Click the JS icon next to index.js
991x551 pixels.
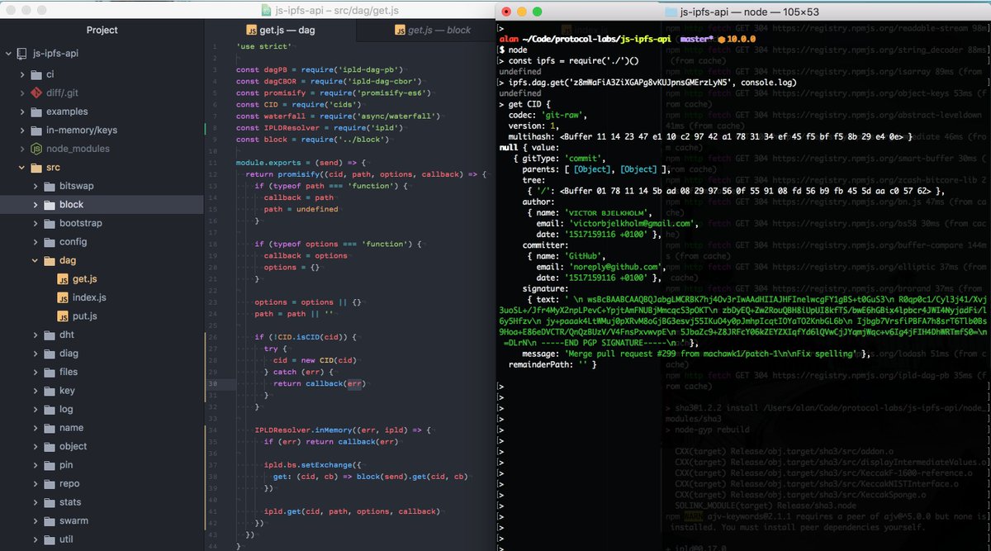(63, 297)
